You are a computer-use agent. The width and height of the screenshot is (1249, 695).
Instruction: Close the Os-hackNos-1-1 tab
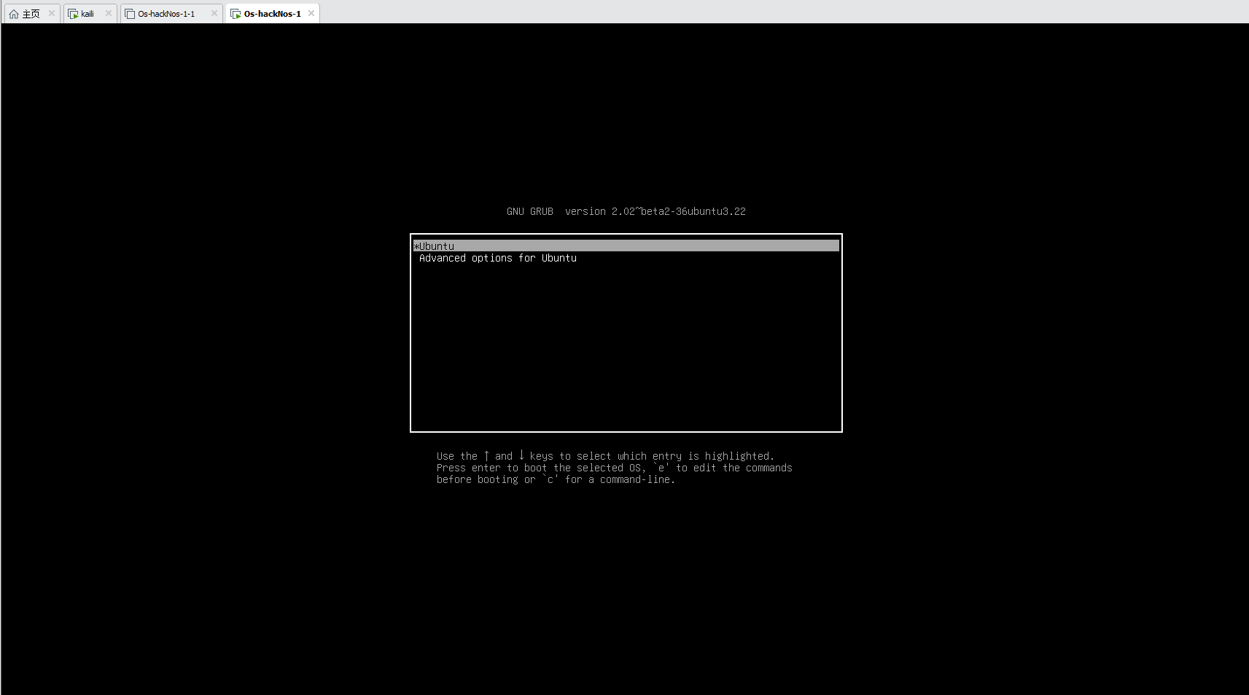tap(214, 13)
